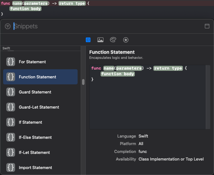
Task: Select 'return type' placeholder in the editor
Action: (x=72, y=3)
